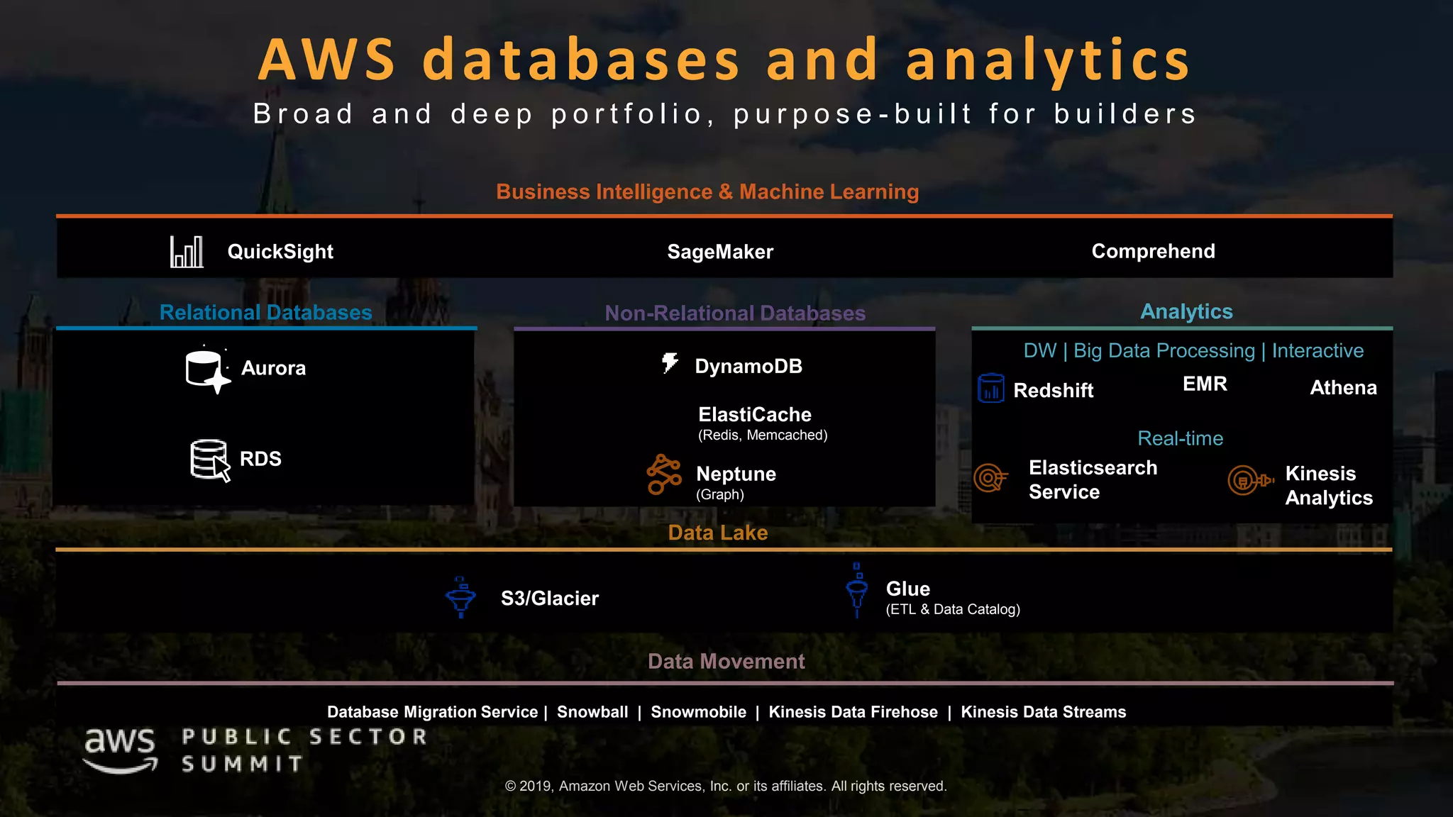Click the S3/Glacier blue funnel icon
This screenshot has height=817, width=1453.
point(460,597)
